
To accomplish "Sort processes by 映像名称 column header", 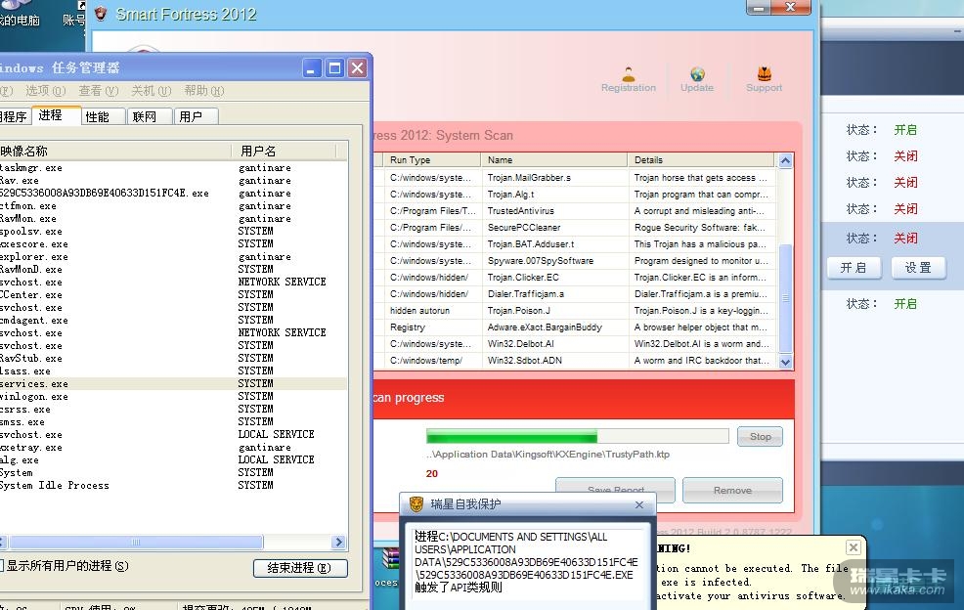I will coord(115,152).
